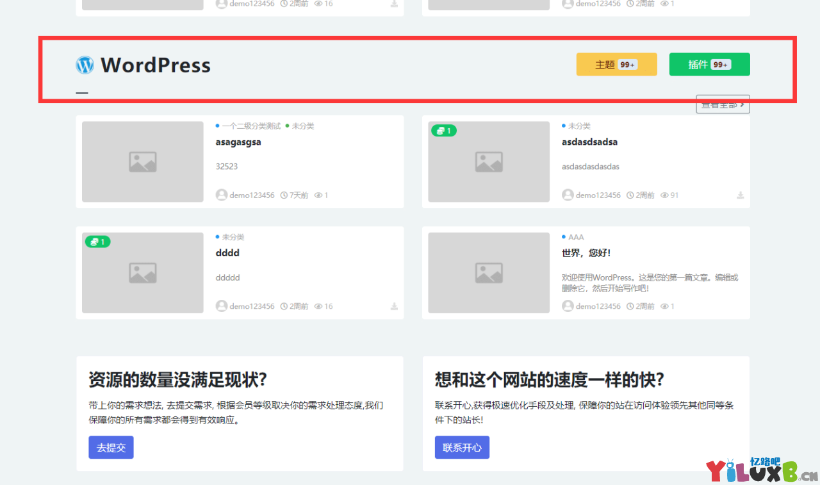Click 想和这个网站的速度一样的快? heading
Image resolution: width=820 pixels, height=485 pixels.
click(x=550, y=379)
